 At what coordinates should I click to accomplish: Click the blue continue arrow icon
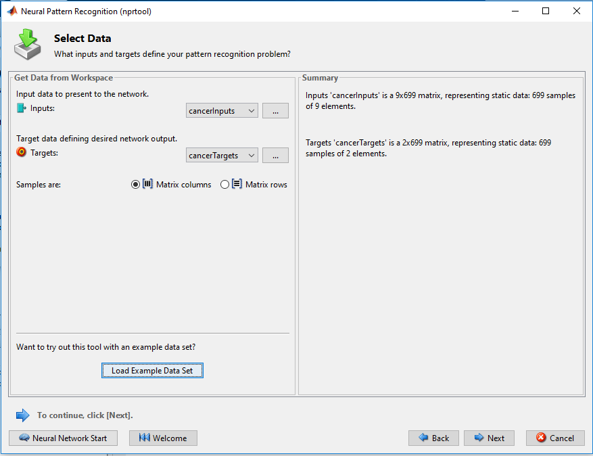[x=23, y=415]
